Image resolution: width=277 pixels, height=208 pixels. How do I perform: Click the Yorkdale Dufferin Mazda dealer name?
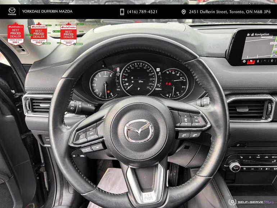[x=47, y=12]
